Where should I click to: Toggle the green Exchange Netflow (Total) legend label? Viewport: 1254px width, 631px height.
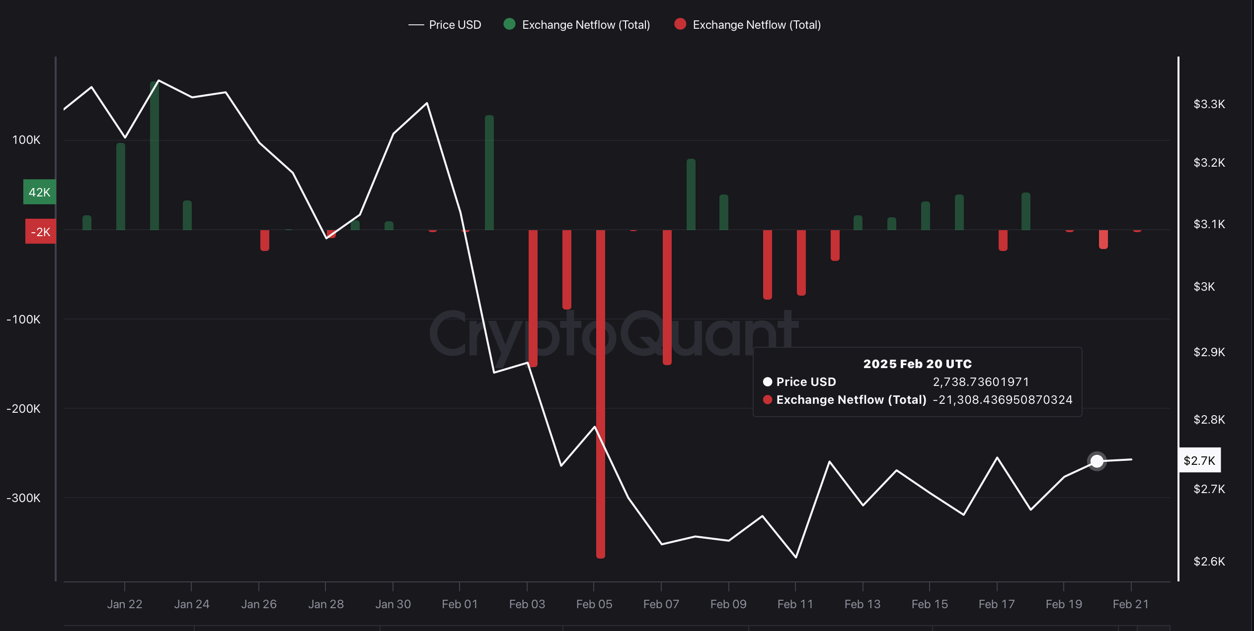[586, 25]
